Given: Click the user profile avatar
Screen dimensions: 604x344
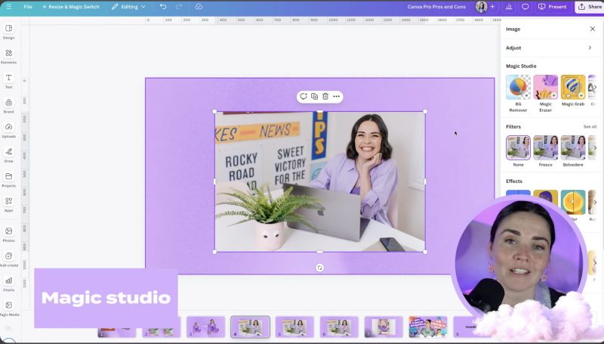Looking at the screenshot, I should tap(481, 7).
